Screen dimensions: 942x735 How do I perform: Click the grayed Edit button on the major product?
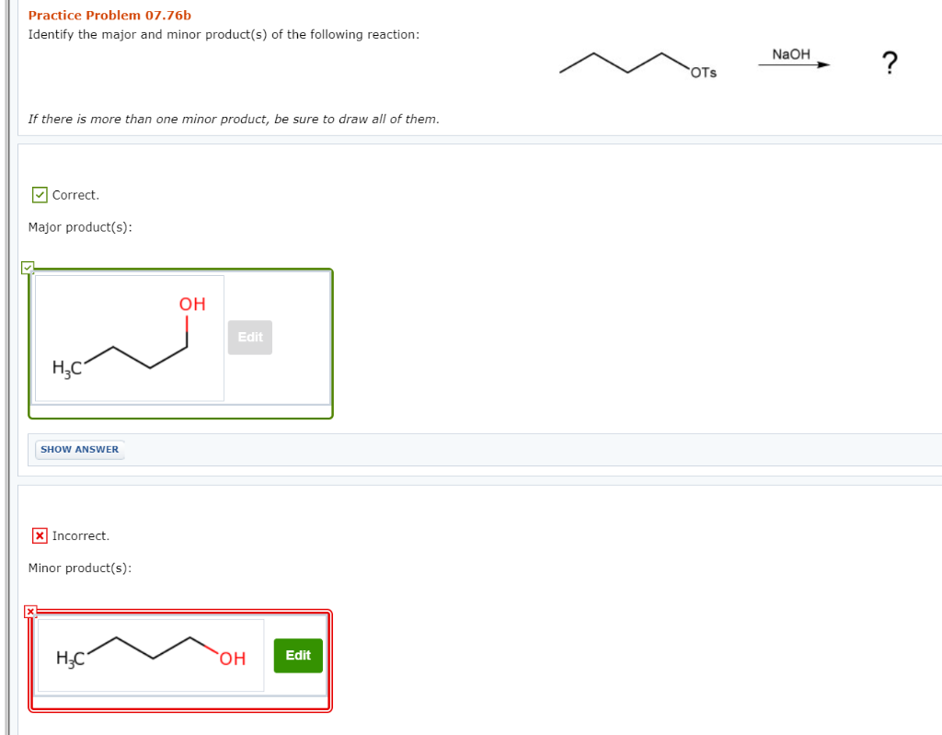coord(249,337)
